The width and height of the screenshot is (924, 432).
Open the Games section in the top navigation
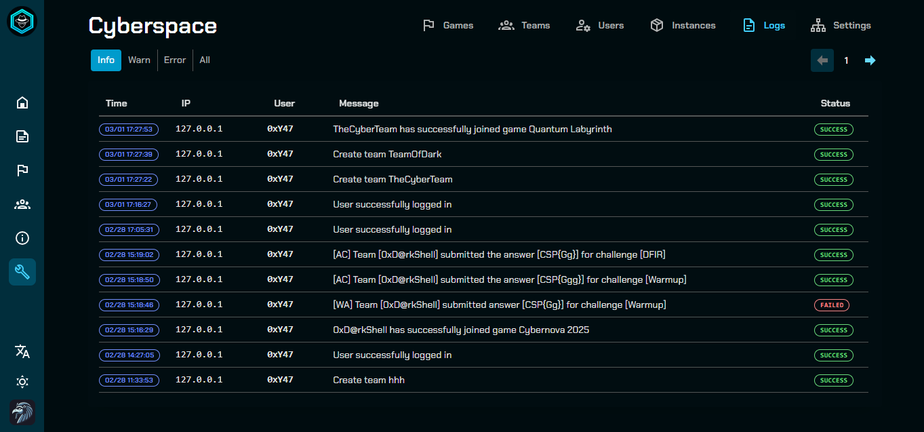447,25
